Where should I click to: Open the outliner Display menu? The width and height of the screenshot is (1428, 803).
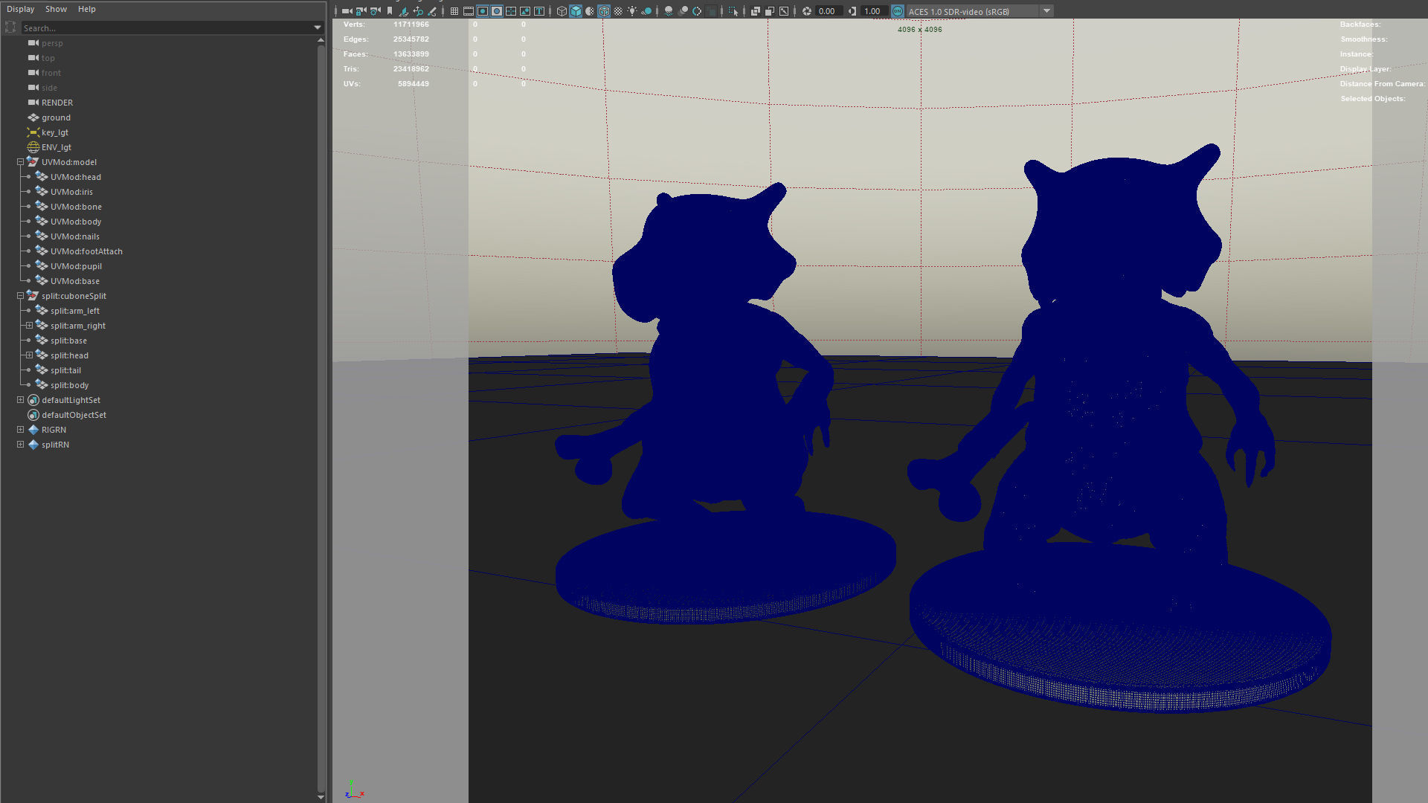click(x=21, y=9)
